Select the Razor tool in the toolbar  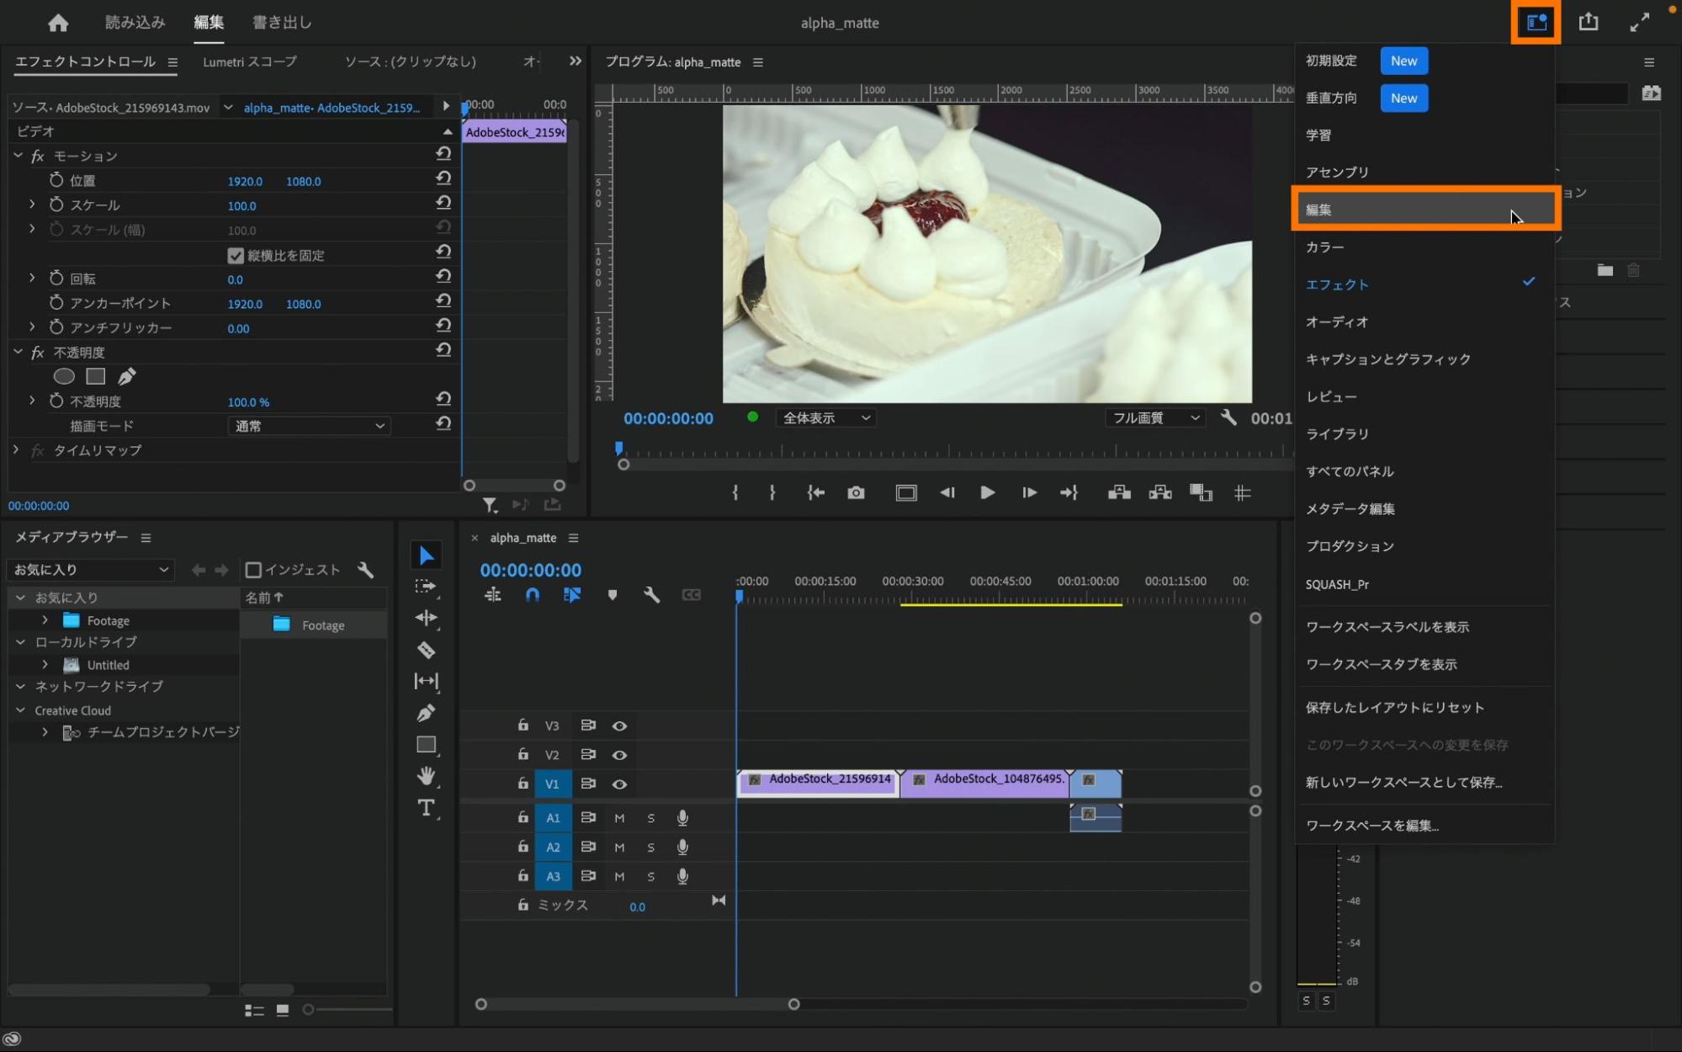426,650
